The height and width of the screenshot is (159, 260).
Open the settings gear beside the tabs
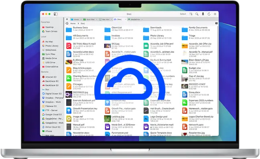pos(67,19)
